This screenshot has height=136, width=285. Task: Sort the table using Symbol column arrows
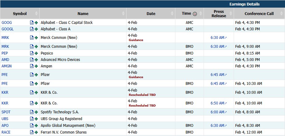[37, 13]
